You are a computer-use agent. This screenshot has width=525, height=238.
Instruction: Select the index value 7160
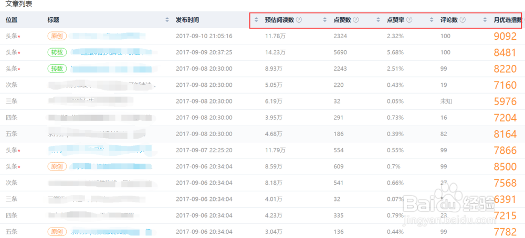coord(505,85)
